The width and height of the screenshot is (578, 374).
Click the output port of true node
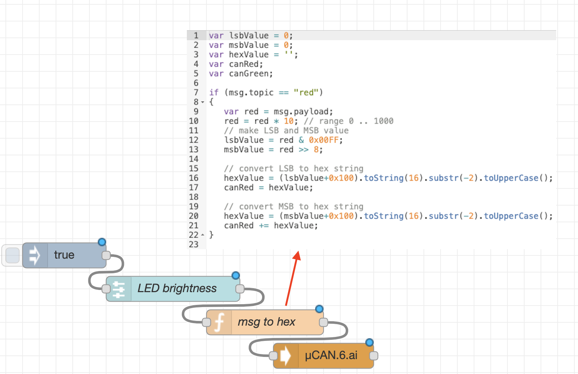pyautogui.click(x=106, y=255)
